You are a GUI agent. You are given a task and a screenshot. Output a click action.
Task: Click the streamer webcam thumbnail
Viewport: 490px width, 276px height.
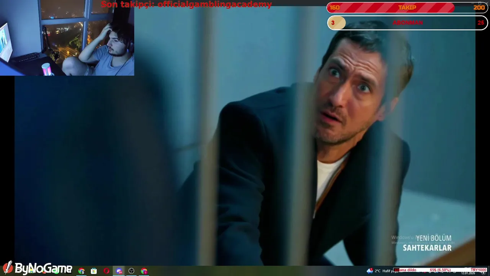tap(67, 38)
